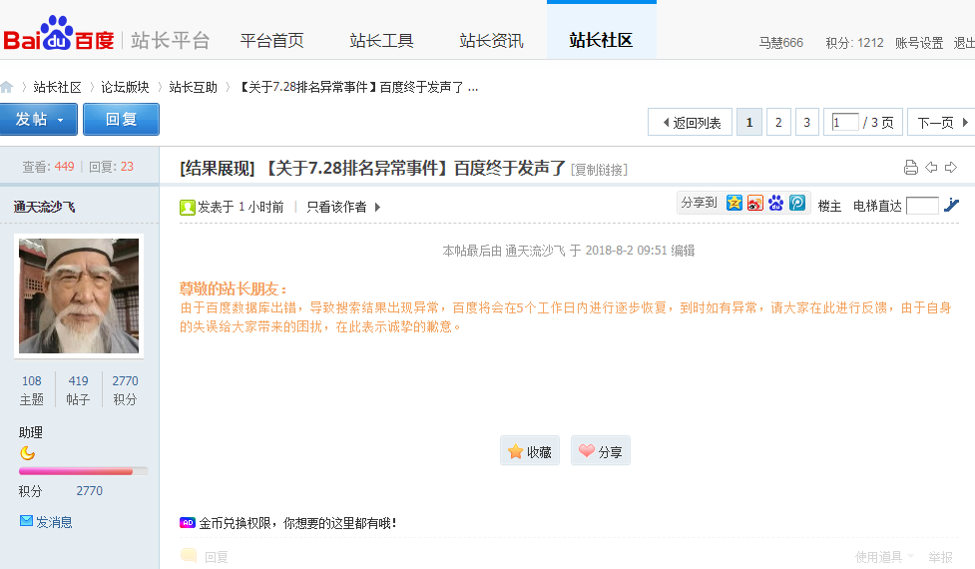Viewport: 975px width, 569px height.
Task: Click 下一页 next page button
Action: click(x=941, y=123)
